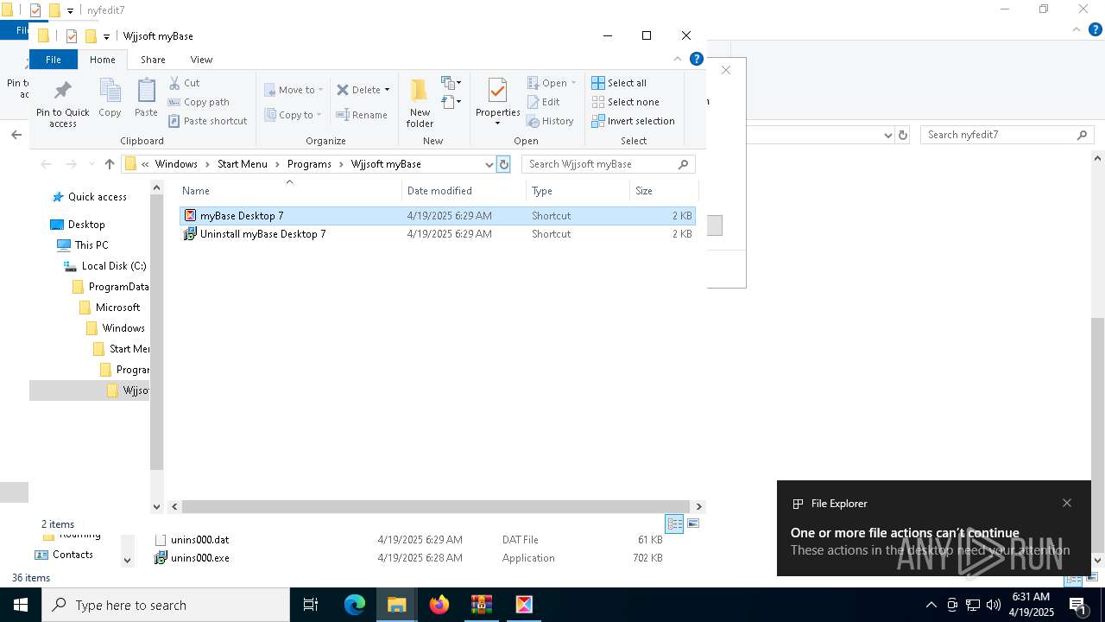This screenshot has width=1105, height=622.
Task: Click the Rename button
Action: (x=362, y=115)
